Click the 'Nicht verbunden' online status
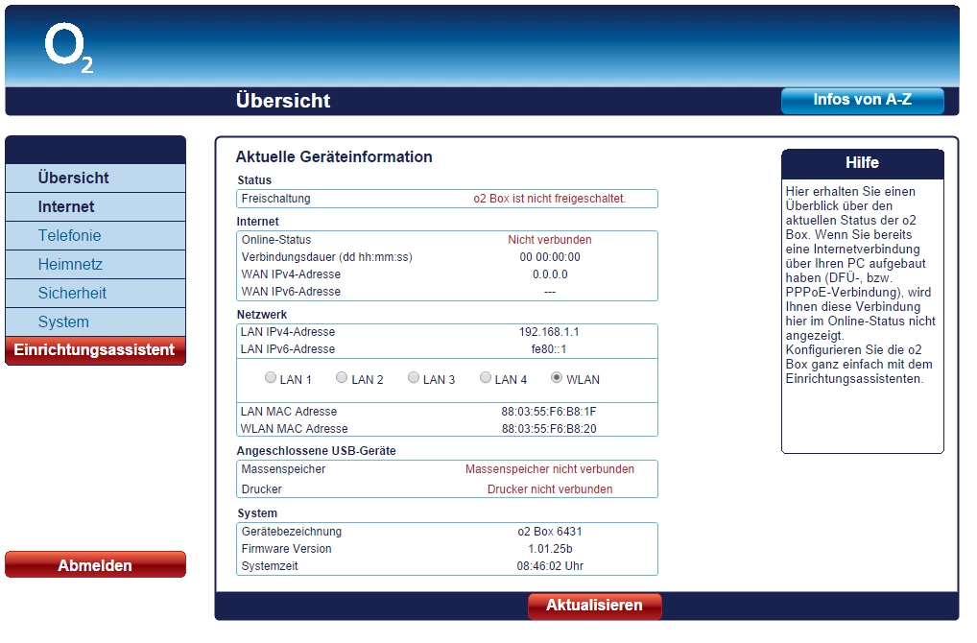 (x=550, y=240)
